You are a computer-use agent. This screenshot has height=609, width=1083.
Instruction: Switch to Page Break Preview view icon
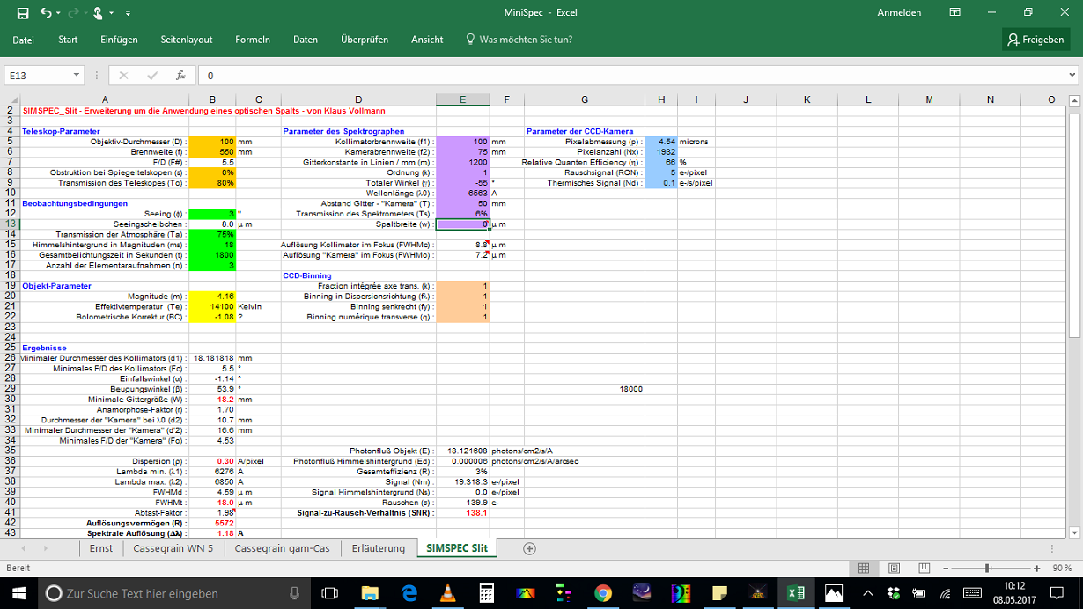click(923, 568)
